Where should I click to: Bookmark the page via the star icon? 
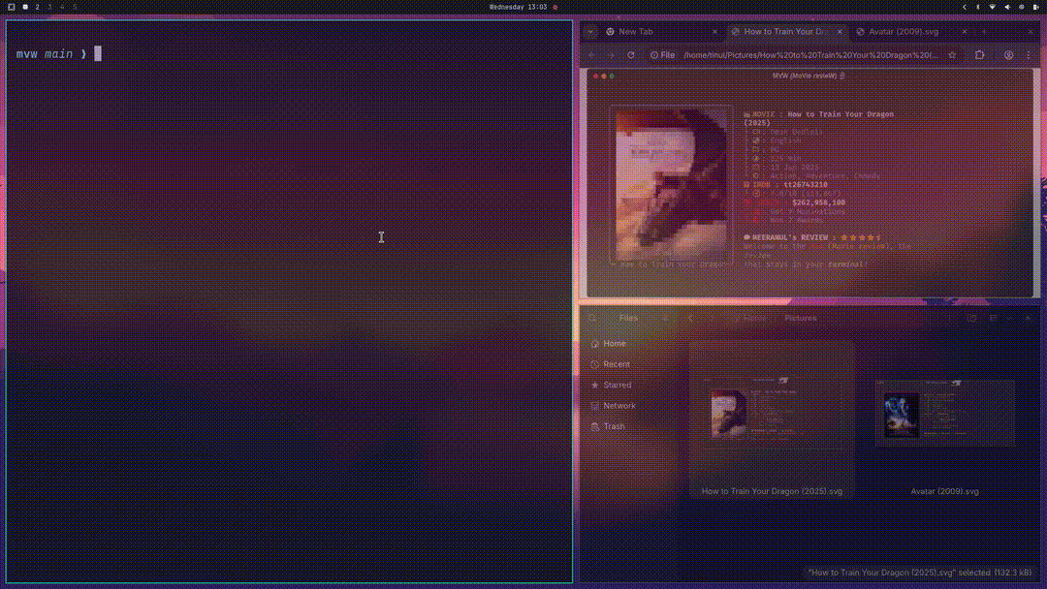[x=952, y=55]
